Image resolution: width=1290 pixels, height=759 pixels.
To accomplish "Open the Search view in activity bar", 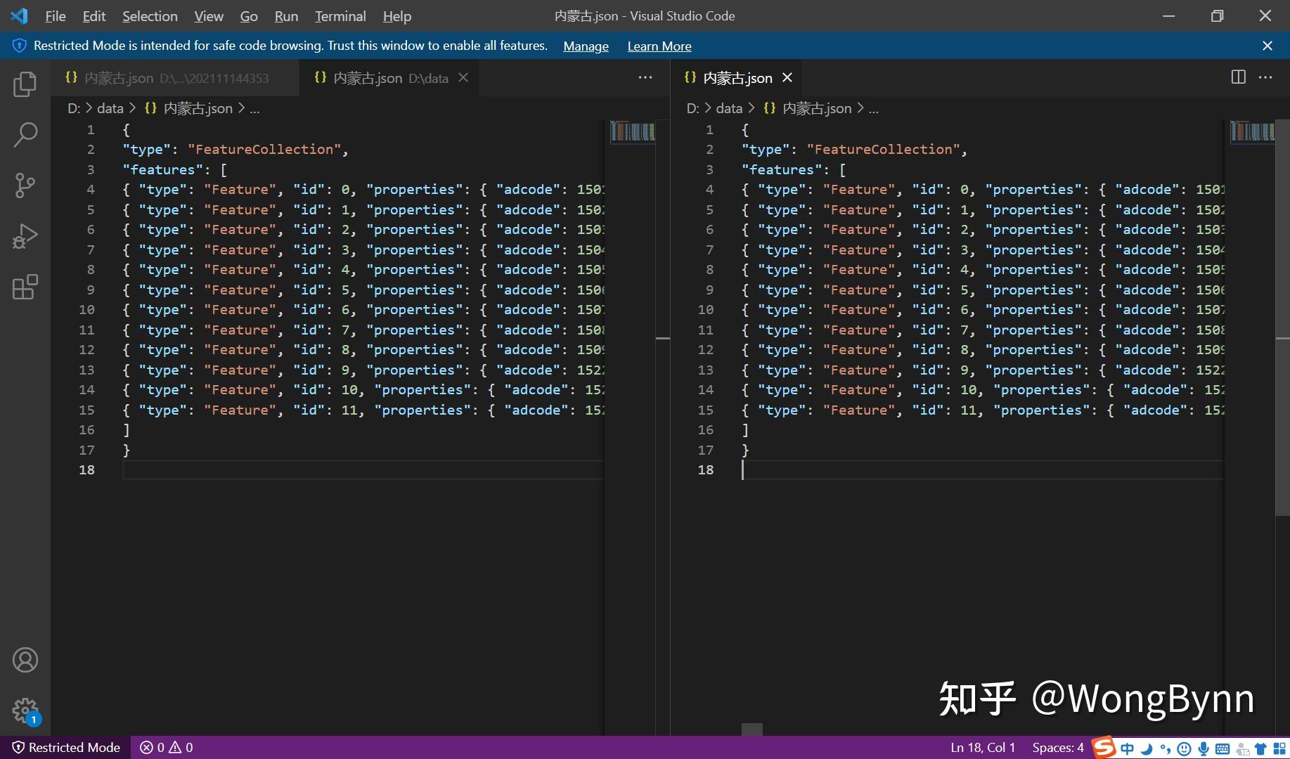I will tap(25, 135).
